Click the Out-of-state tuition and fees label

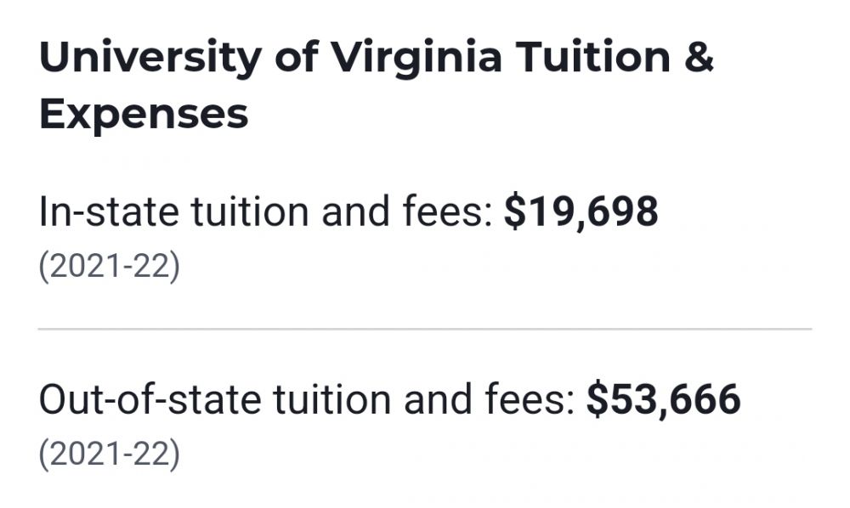pyautogui.click(x=307, y=399)
